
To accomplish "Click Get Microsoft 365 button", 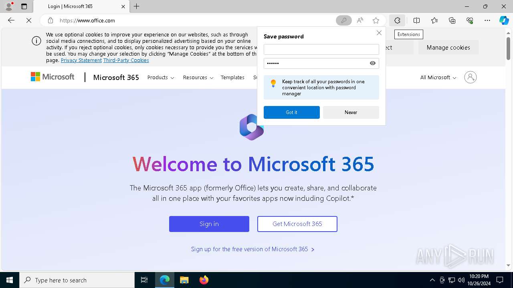I will coord(297,224).
